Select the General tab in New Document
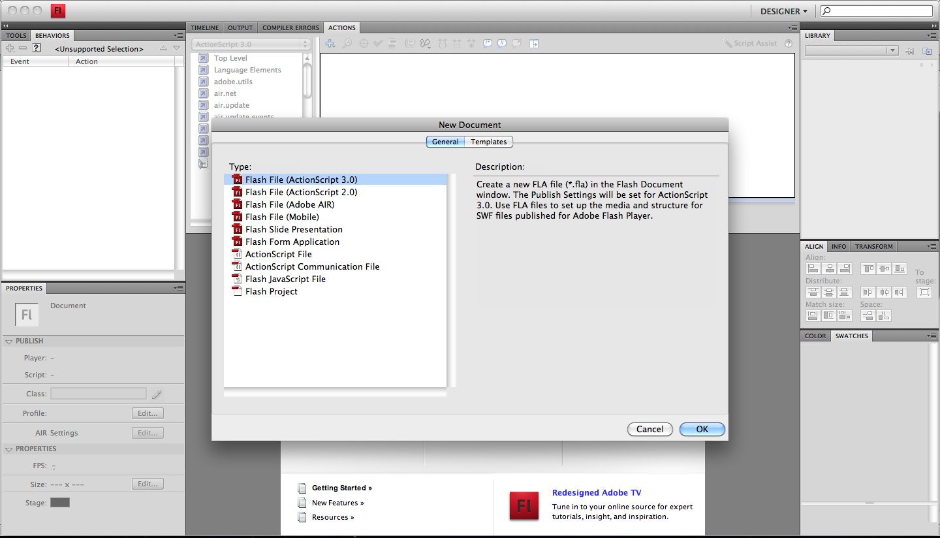Image resolution: width=940 pixels, height=538 pixels. [x=445, y=142]
